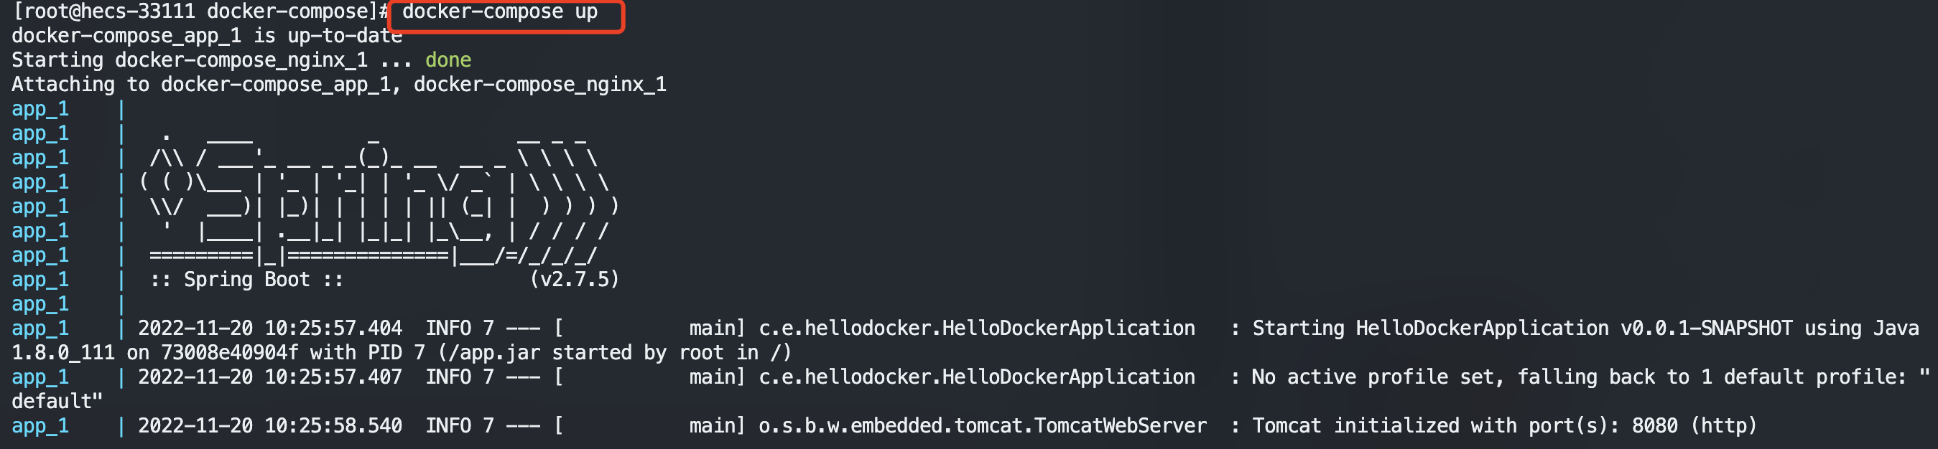Click the Spring ASCII art banner
This screenshot has width=1938, height=449.
(x=376, y=194)
